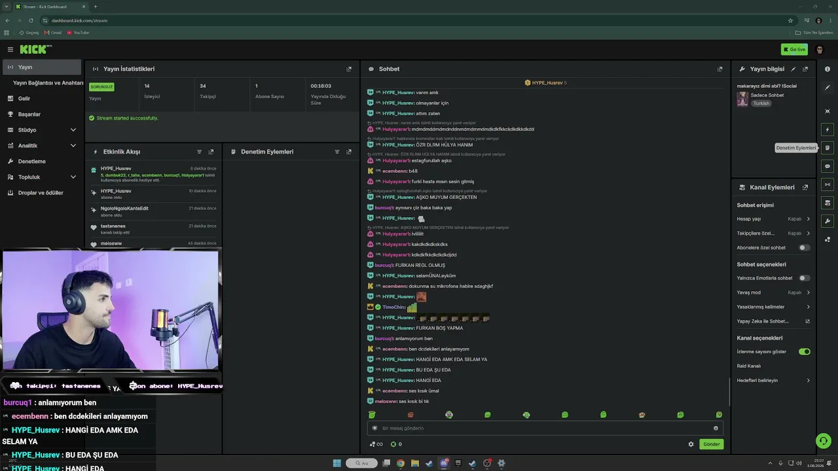The width and height of the screenshot is (838, 471).
Task: Open Yayın Bağlantısı ve Anahtarı page
Action: coord(48,83)
